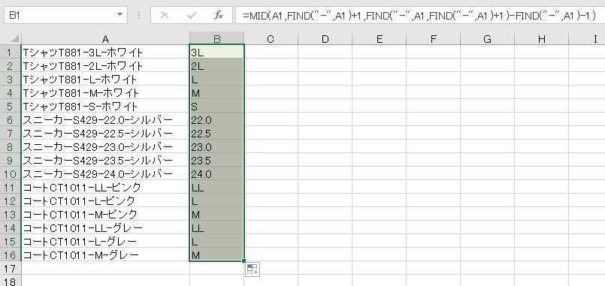
Task: Click cell B9 containing 23.5
Action: click(217, 160)
